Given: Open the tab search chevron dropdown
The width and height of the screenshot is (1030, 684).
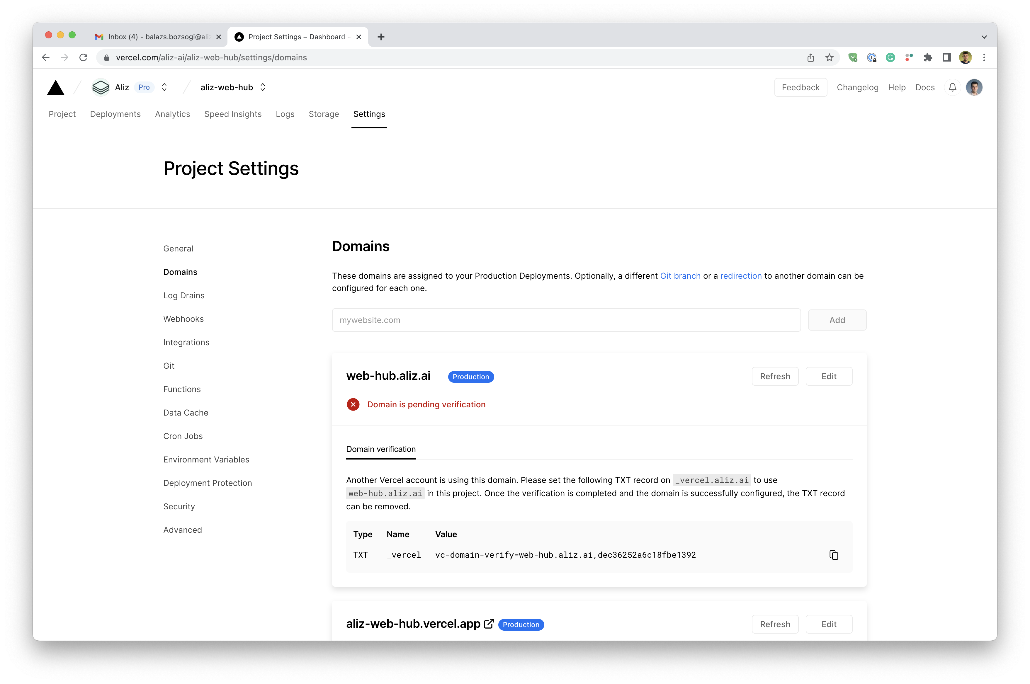Looking at the screenshot, I should pyautogui.click(x=984, y=37).
